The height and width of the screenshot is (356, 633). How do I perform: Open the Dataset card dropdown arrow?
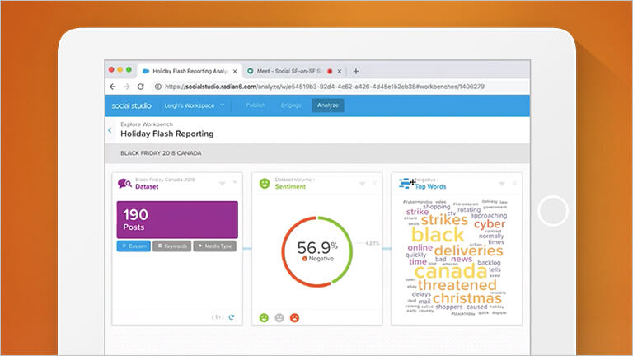point(222,184)
